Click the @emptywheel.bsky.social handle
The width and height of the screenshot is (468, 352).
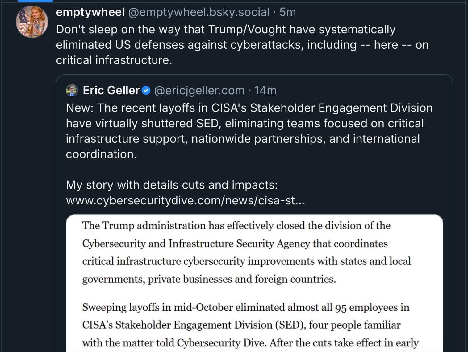(x=198, y=12)
